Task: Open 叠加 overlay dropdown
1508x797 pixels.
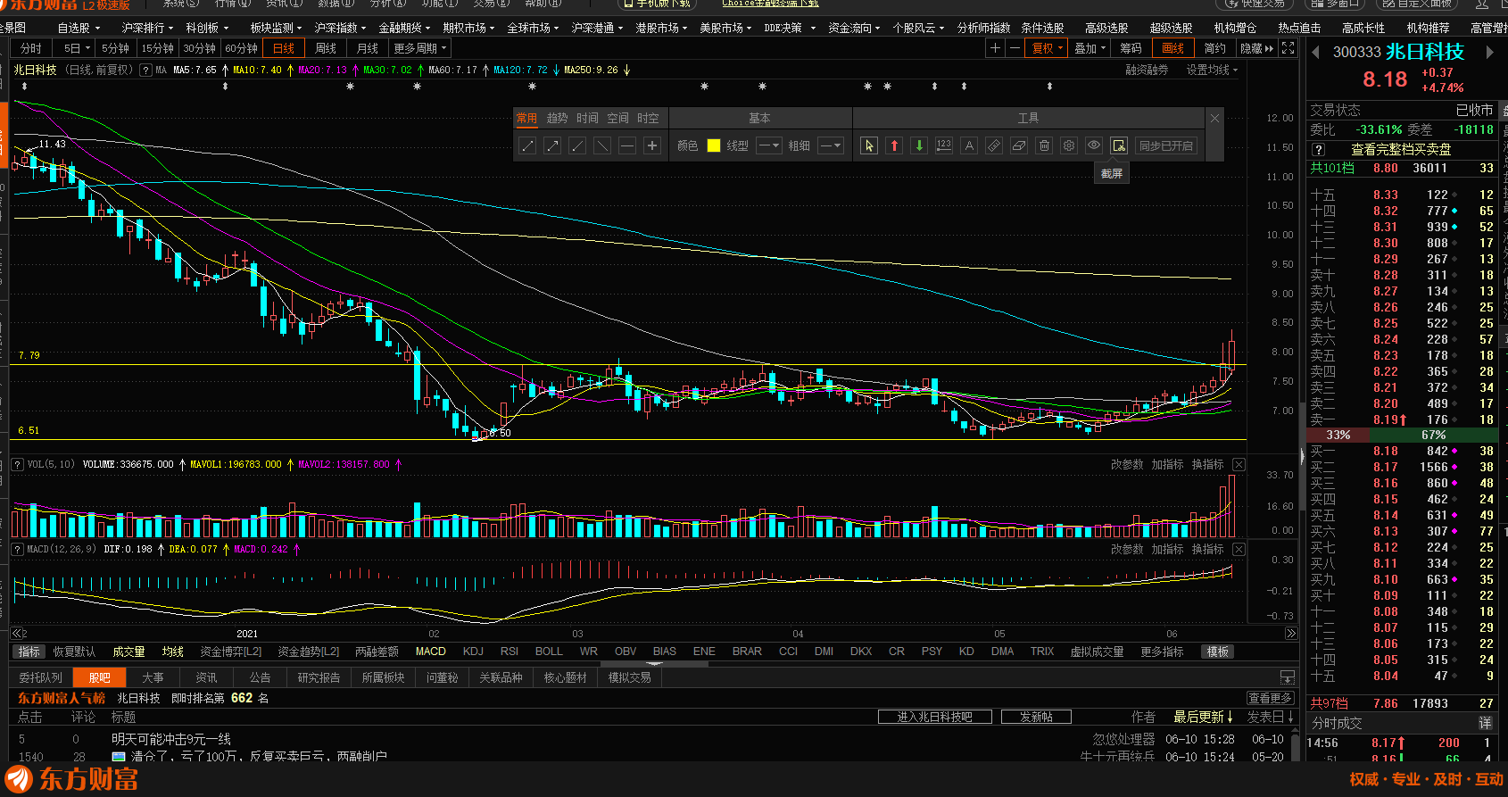Action: [x=1090, y=48]
